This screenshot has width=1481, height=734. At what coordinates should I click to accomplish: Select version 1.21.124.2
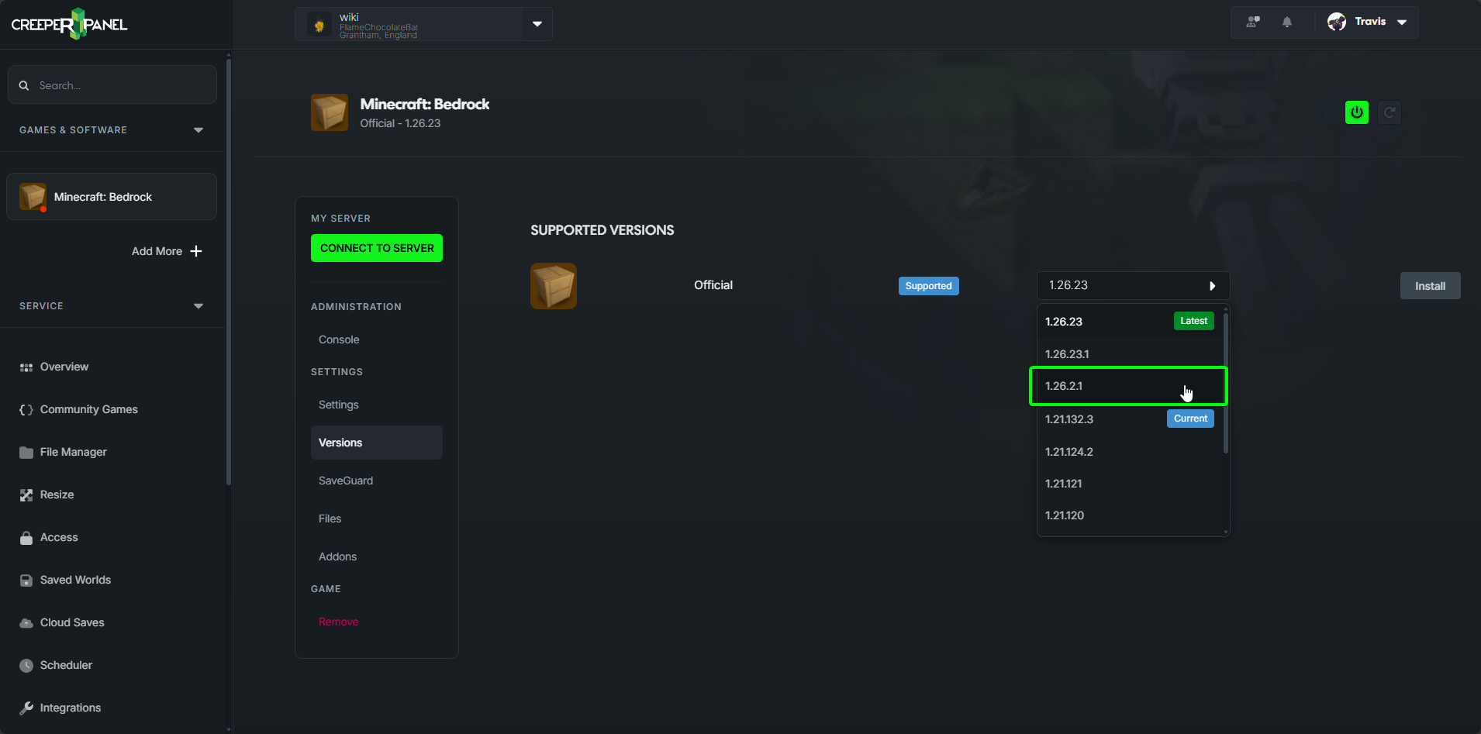point(1129,452)
